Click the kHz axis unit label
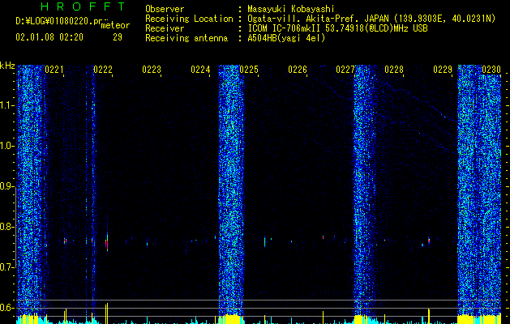510x324 pixels. point(7,66)
